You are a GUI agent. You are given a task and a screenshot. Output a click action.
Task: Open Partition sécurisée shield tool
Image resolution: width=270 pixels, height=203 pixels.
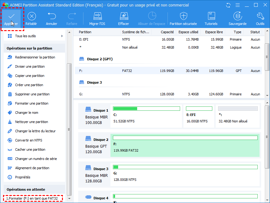(x=183, y=16)
